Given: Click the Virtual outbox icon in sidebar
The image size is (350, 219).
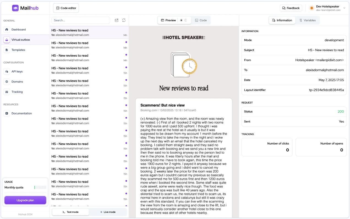Looking at the screenshot, I should coord(7,40).
